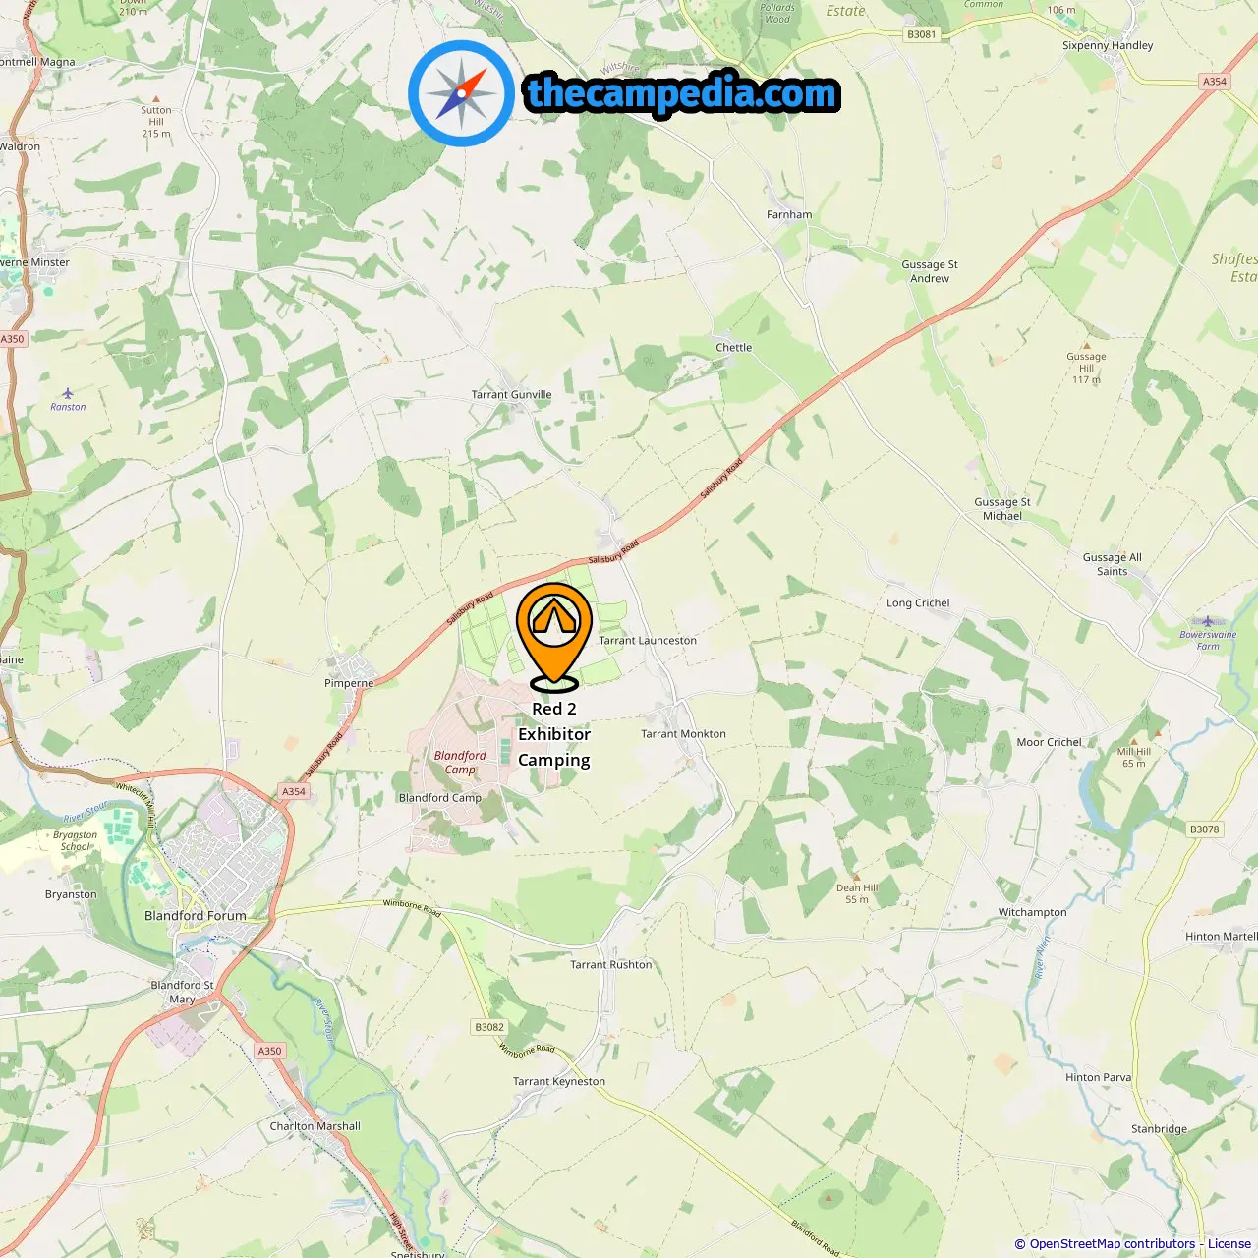Click the Blandford Camp area label
The height and width of the screenshot is (1258, 1258).
click(x=460, y=763)
